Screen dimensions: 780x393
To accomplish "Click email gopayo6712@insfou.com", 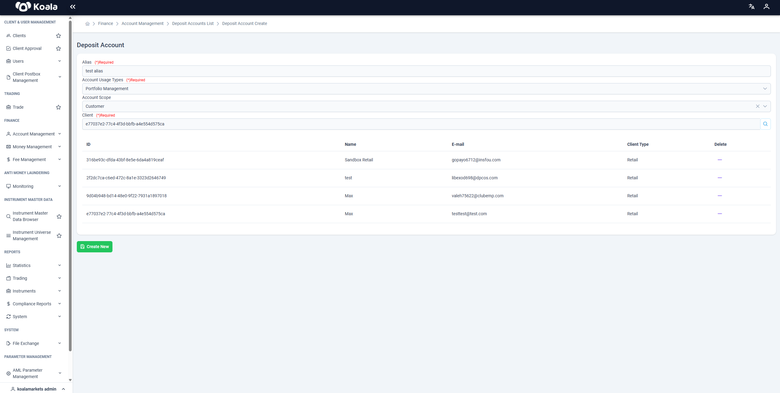I will coord(476,160).
